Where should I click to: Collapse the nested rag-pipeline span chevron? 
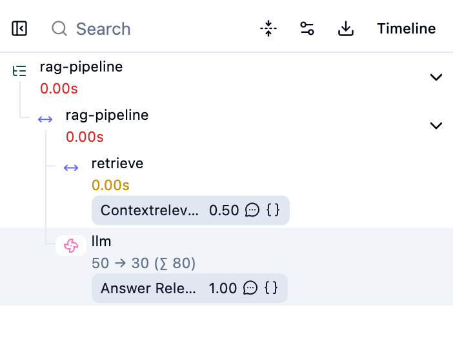coord(436,126)
